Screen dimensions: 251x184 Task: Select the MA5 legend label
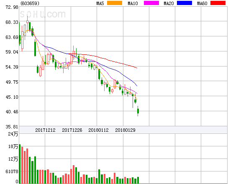point(100,3)
